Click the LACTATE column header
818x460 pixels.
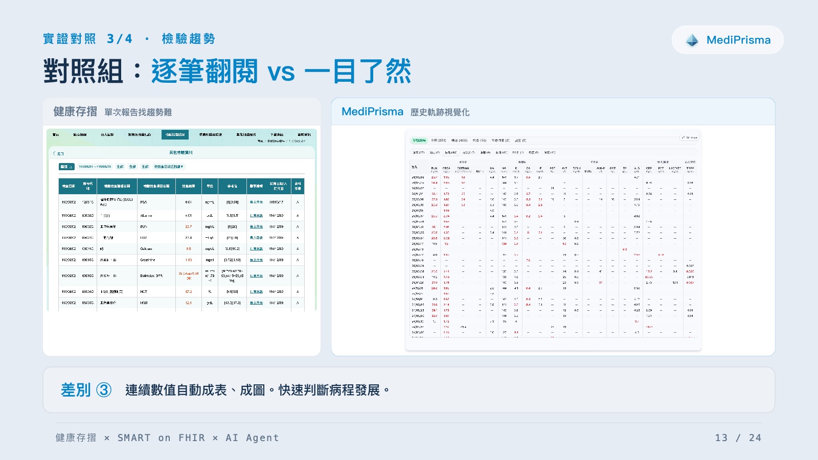(675, 168)
